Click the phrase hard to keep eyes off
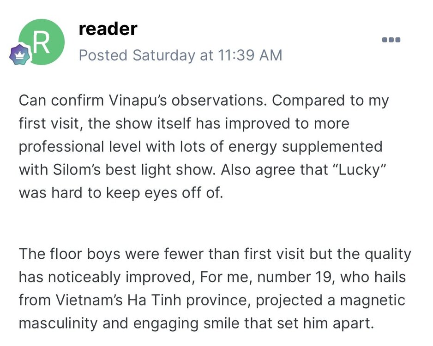The width and height of the screenshot is (433, 346). 127,193
